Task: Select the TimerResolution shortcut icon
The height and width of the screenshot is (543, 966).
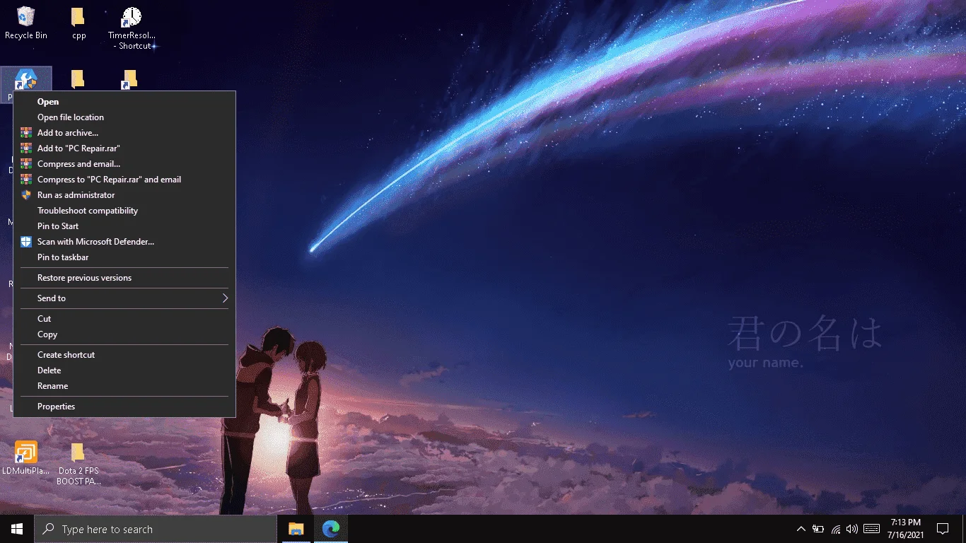Action: point(132,28)
